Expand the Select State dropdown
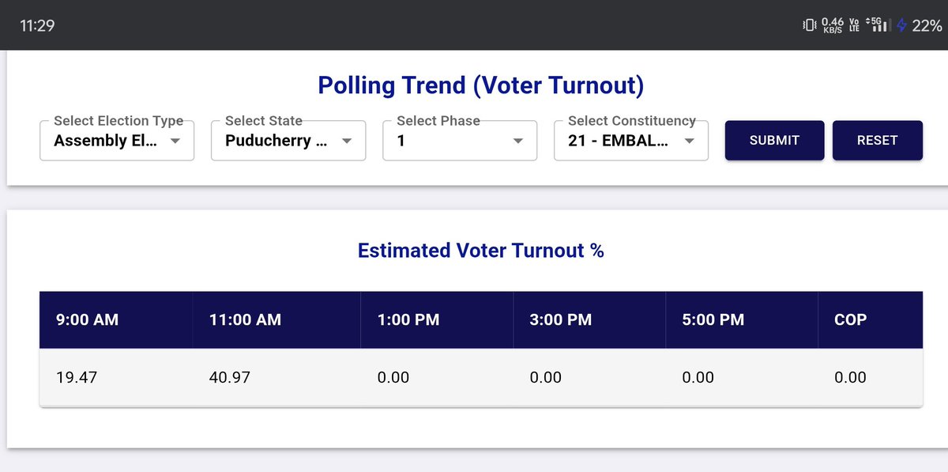This screenshot has width=948, height=472. [x=288, y=141]
